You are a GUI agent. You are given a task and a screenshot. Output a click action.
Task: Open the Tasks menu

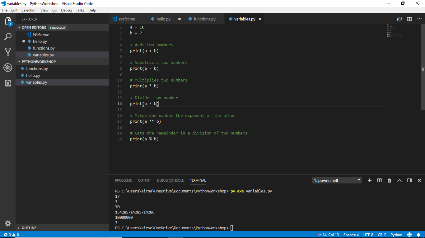[x=80, y=10]
